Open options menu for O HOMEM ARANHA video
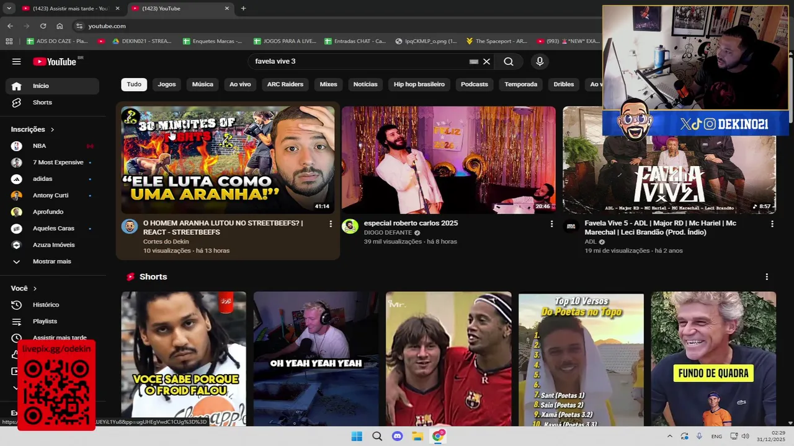794x446 pixels. pos(331,224)
